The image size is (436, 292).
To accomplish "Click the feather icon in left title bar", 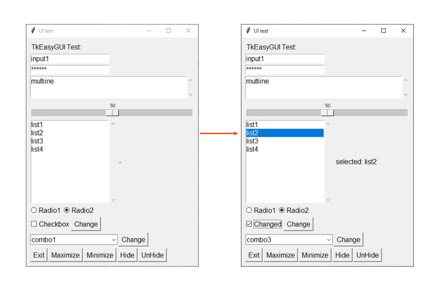I will [33, 31].
